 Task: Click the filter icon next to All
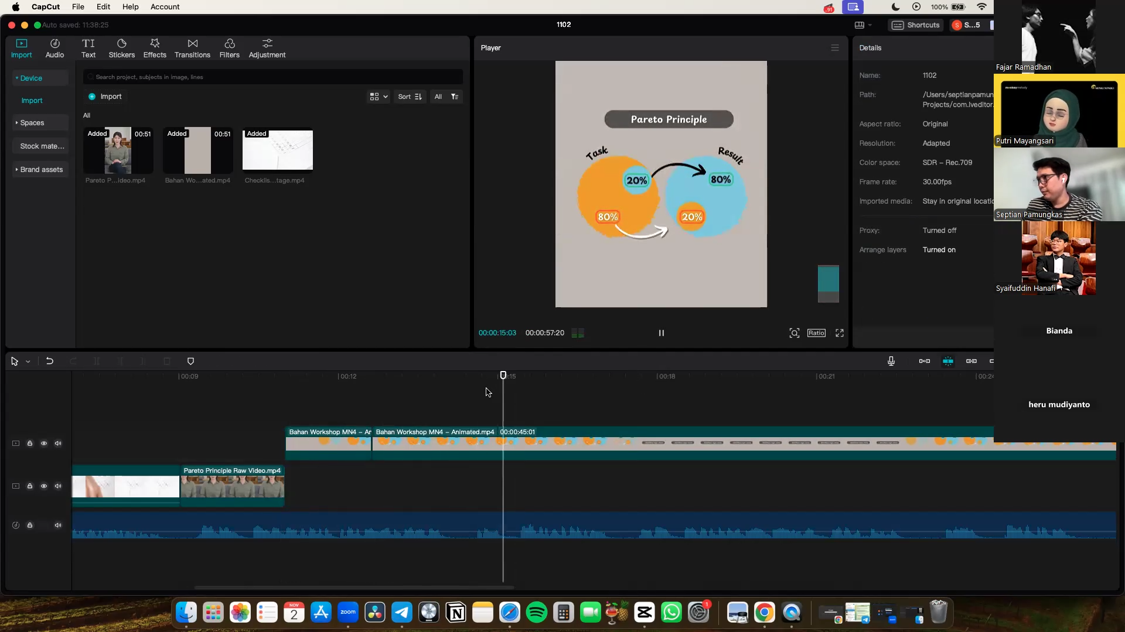click(455, 97)
